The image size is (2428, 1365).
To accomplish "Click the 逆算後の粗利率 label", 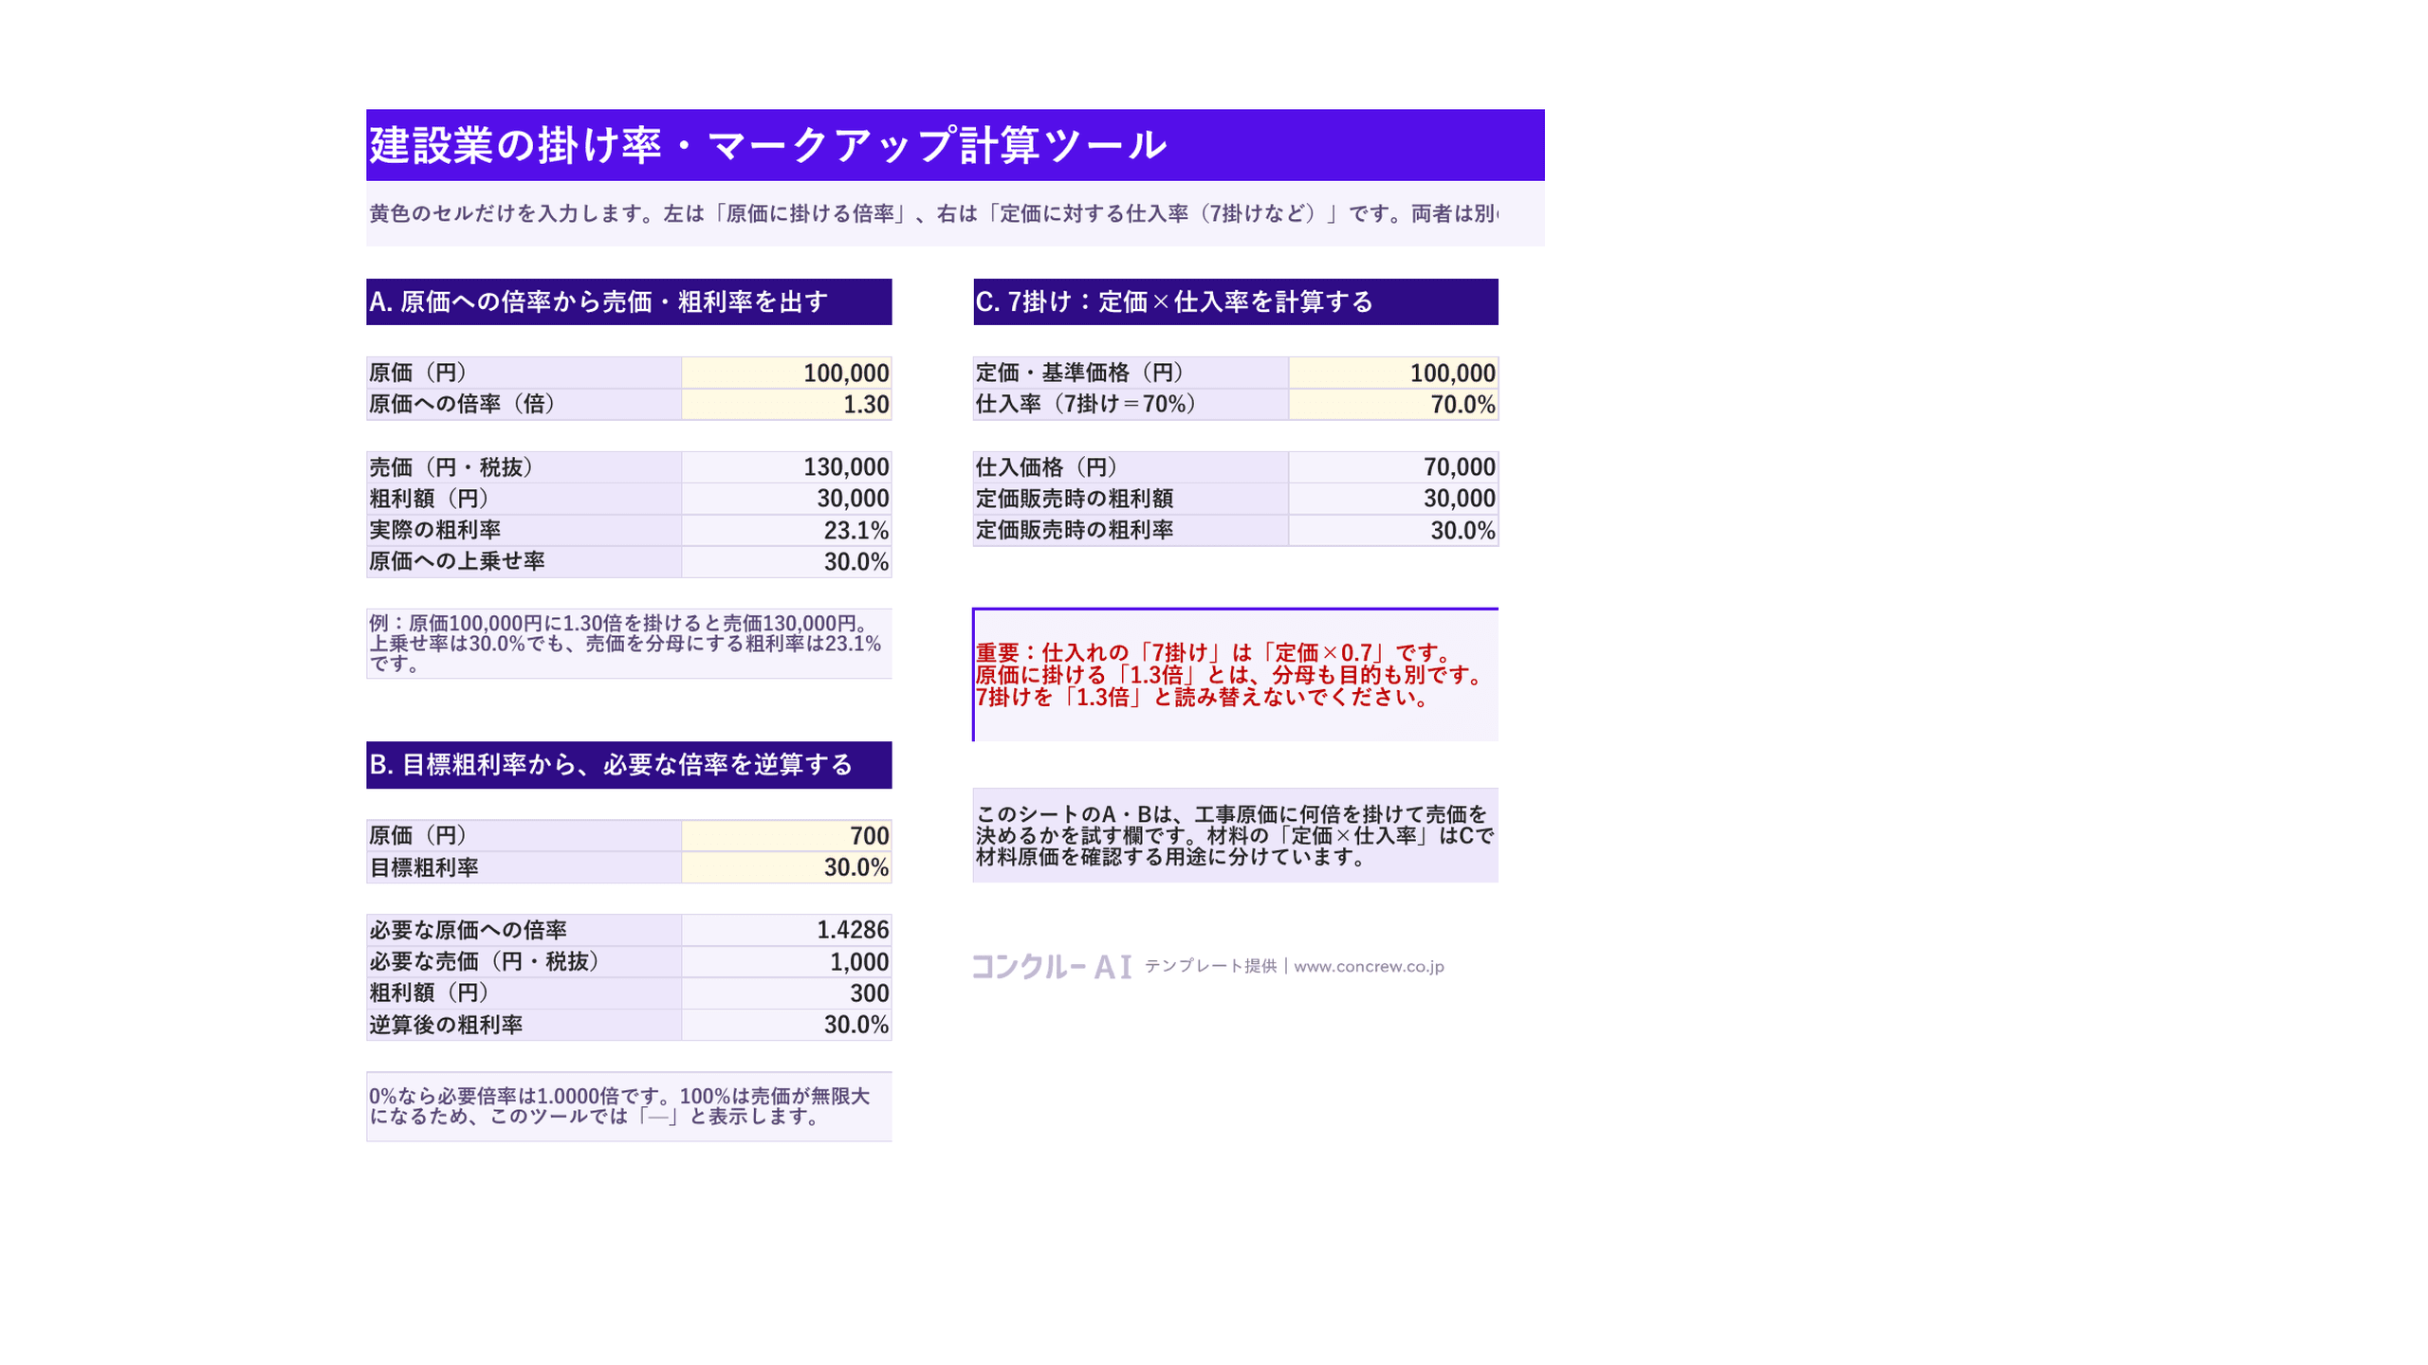I will pos(524,1024).
